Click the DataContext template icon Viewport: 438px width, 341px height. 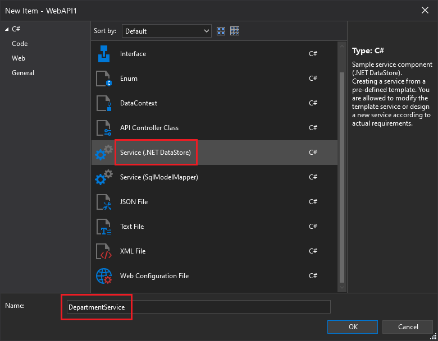(104, 103)
